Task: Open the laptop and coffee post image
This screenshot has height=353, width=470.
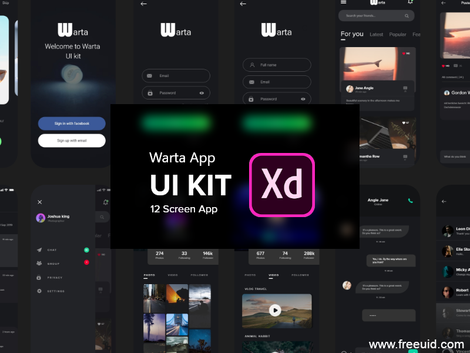Action: [x=388, y=134]
